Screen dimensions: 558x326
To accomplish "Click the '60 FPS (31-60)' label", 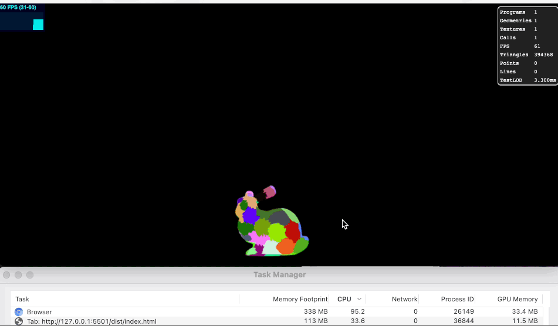I will pos(18,7).
